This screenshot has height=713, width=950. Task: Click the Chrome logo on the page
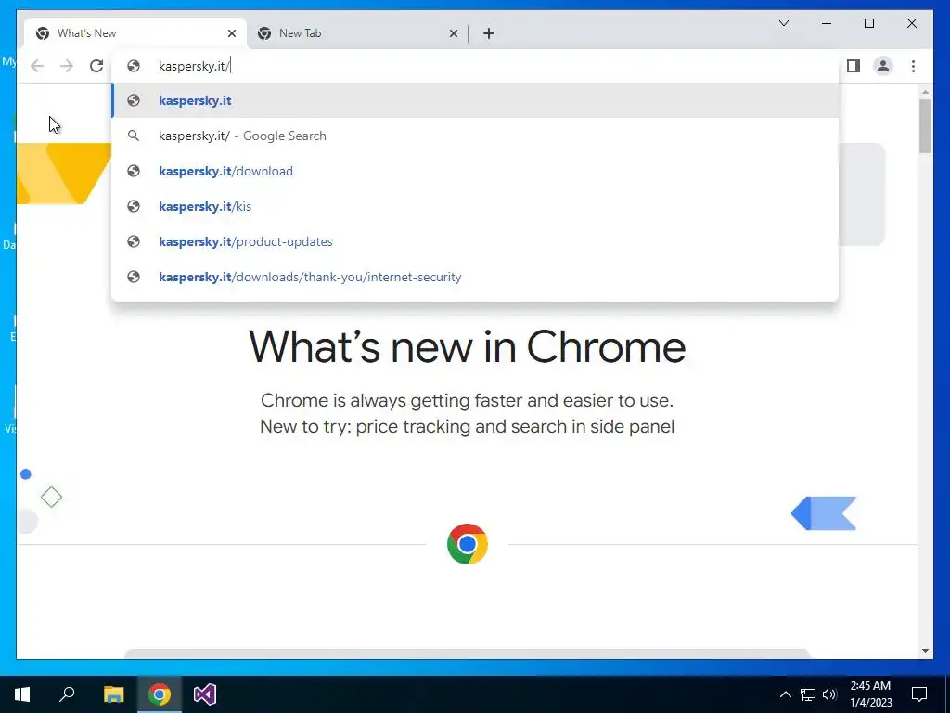(468, 544)
